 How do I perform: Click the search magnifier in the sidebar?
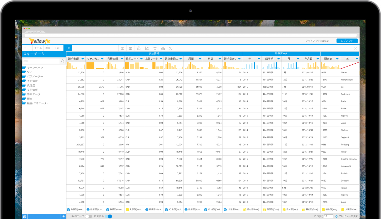pos(62,61)
